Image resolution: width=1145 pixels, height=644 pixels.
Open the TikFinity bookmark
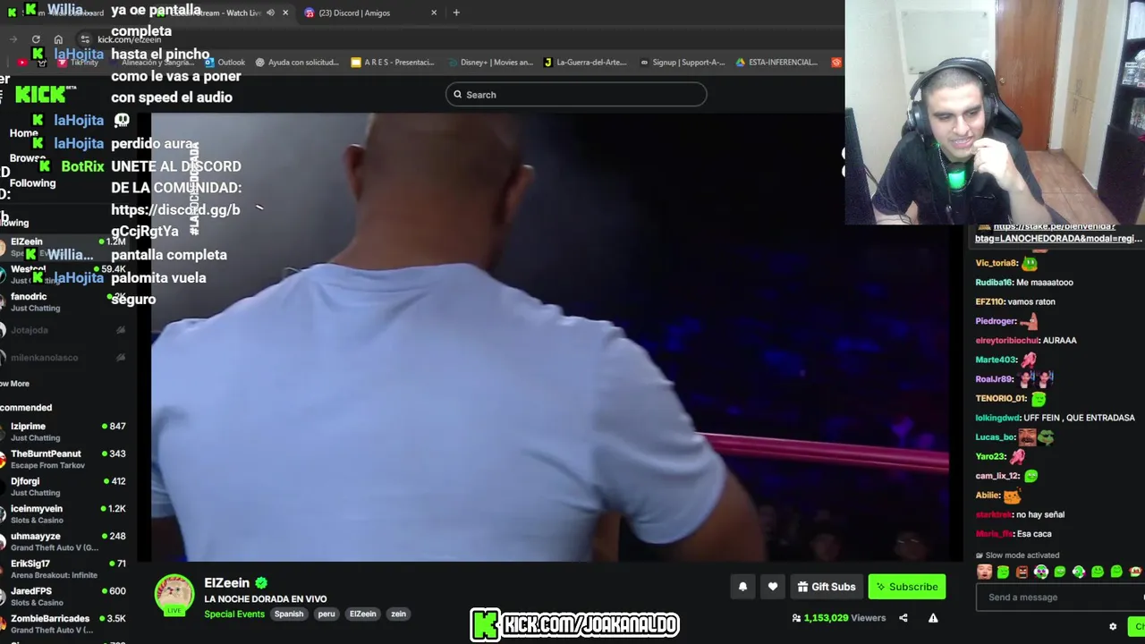79,63
